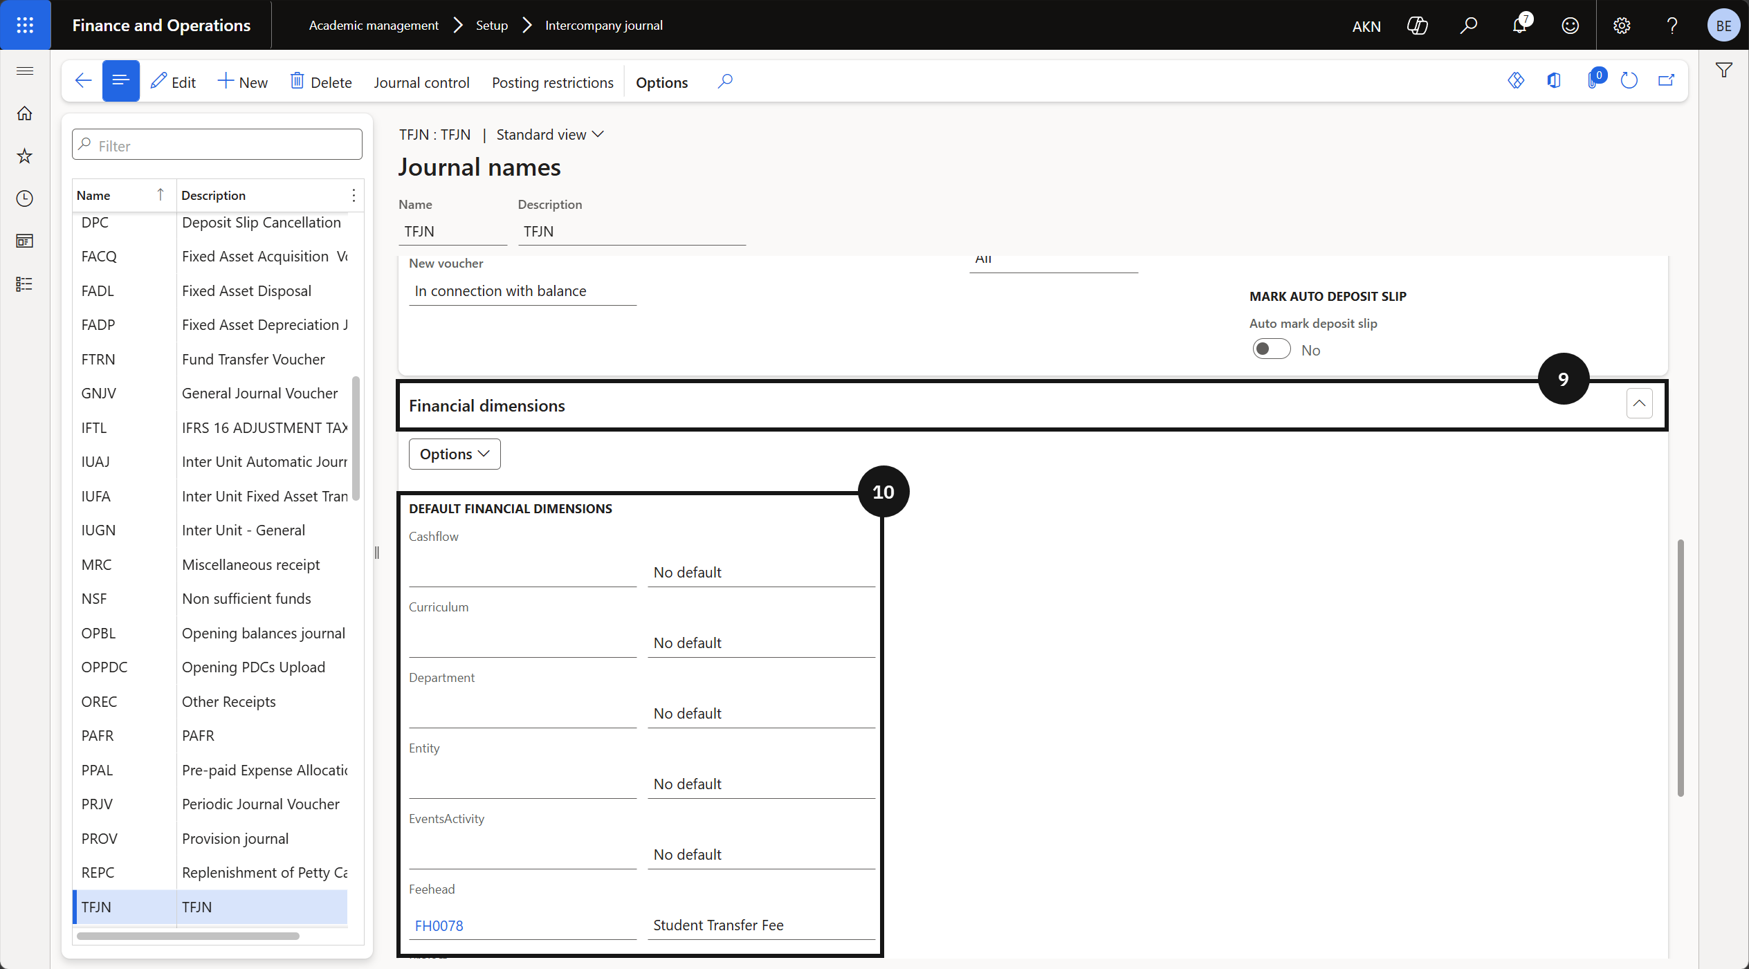Image resolution: width=1749 pixels, height=969 pixels.
Task: Expand the navigation pane hamburger icon
Action: point(25,71)
